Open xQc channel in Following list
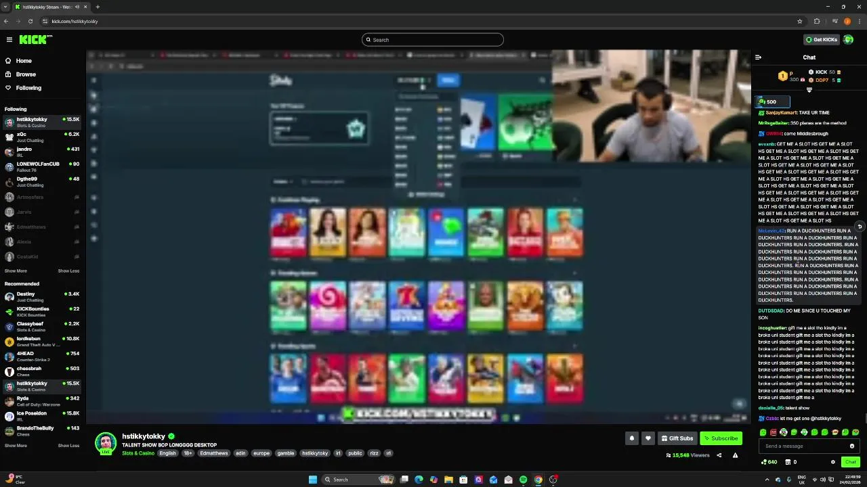The width and height of the screenshot is (867, 487). pyautogui.click(x=41, y=137)
